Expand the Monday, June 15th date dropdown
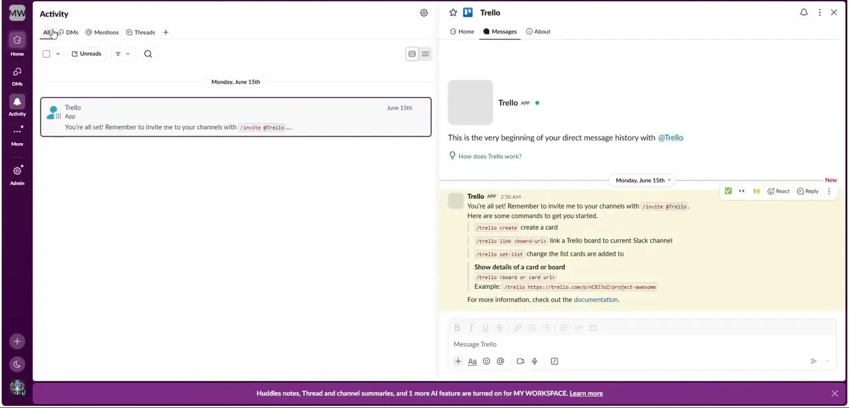 click(643, 180)
